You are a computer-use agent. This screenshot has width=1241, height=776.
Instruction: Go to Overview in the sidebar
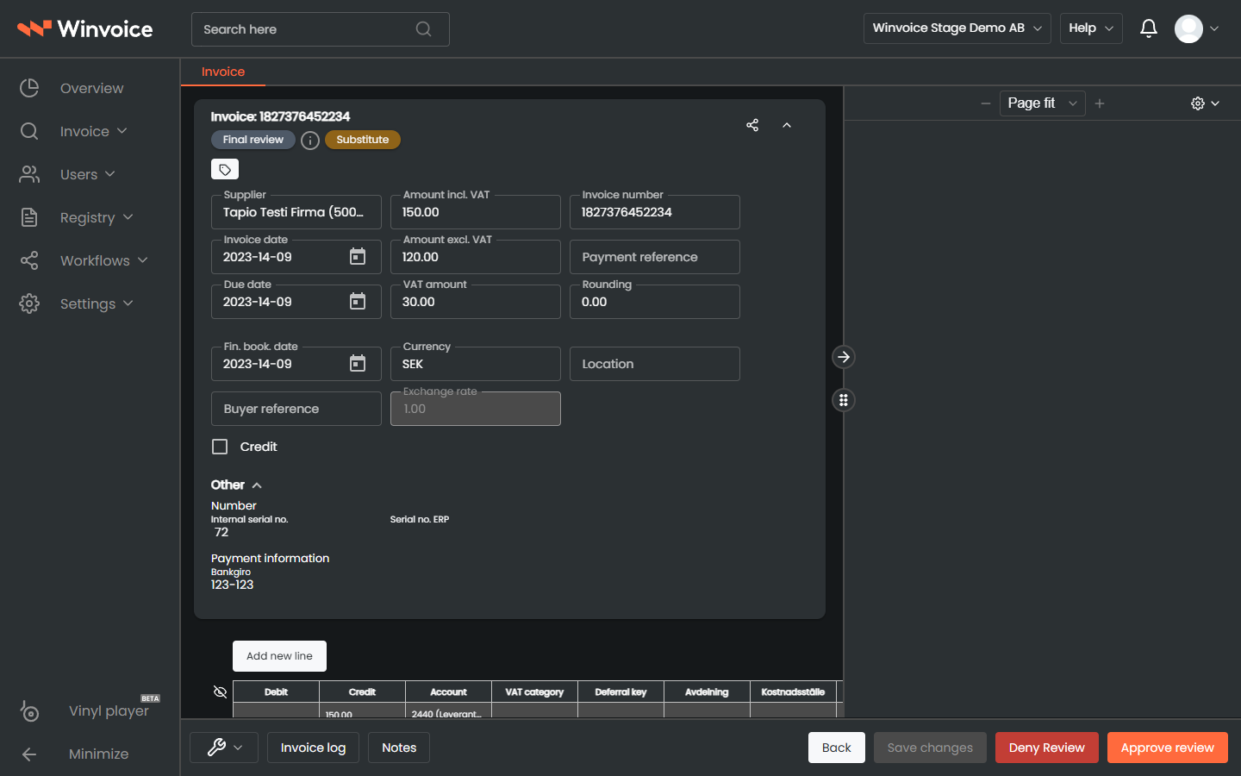(72, 88)
